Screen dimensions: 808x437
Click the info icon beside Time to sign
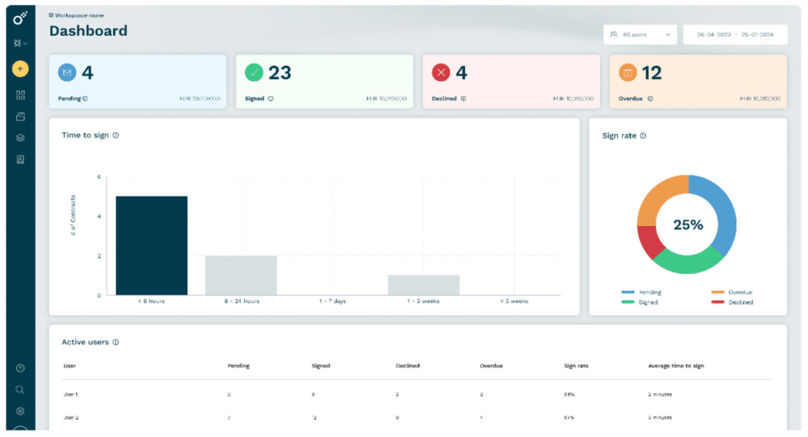coord(116,135)
